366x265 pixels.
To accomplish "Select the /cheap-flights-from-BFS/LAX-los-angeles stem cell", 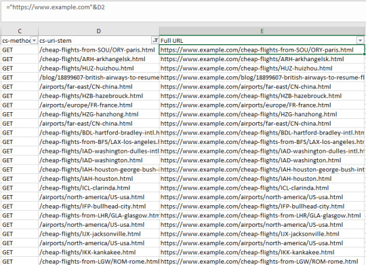I will [x=99, y=142].
